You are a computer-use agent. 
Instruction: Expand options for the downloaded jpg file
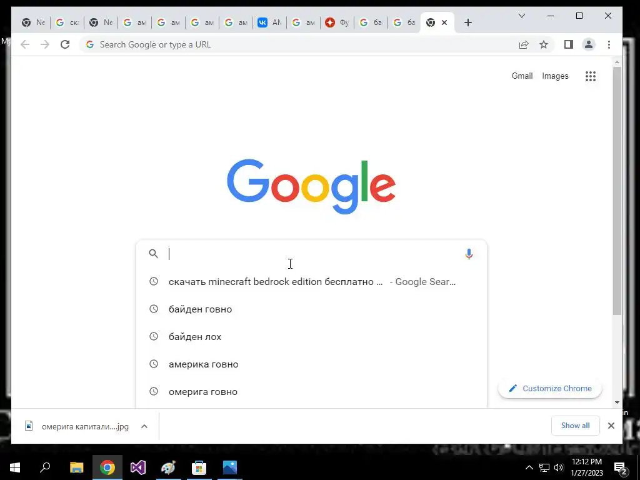coord(144,426)
